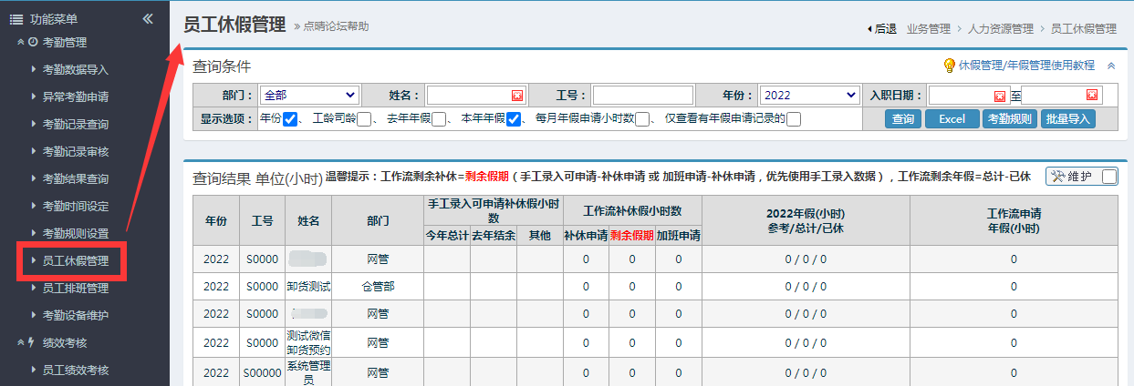
Task: Click the red clear icon in the 入职日期 start field
Action: (x=1000, y=96)
